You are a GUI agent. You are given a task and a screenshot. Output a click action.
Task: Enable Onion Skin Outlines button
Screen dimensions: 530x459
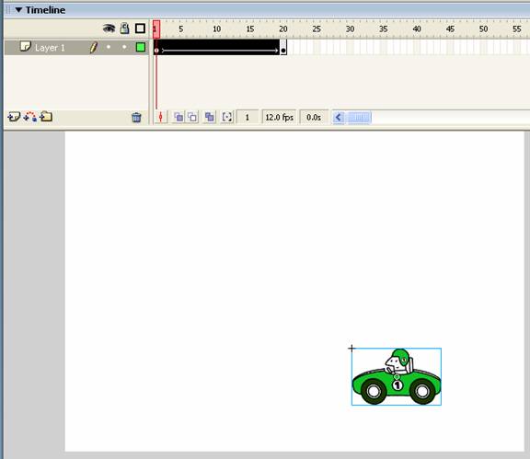coord(192,118)
